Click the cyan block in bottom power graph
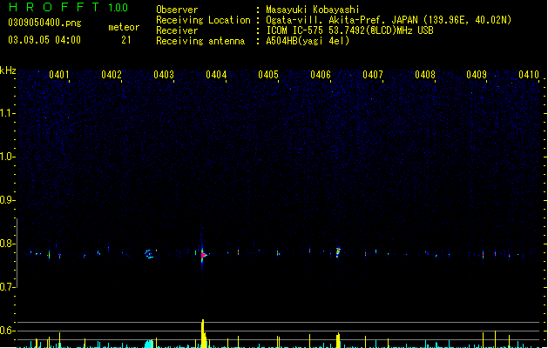 click(149, 344)
